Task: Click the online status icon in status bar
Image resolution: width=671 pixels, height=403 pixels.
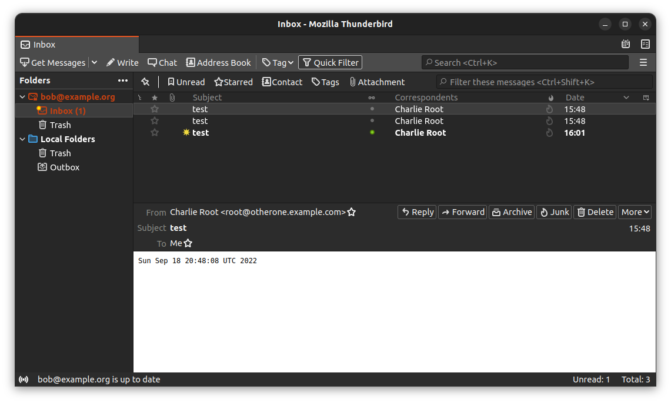Action: pos(24,380)
